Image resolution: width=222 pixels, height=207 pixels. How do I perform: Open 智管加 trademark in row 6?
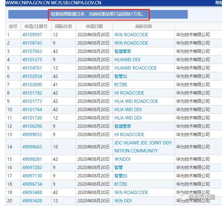coord(121,76)
